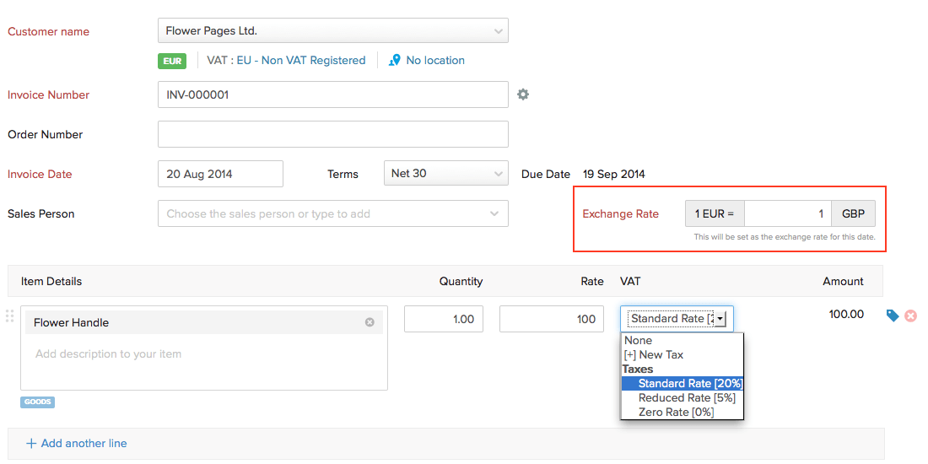Click Add another line link
Image resolution: width=928 pixels, height=464 pixels.
click(76, 443)
